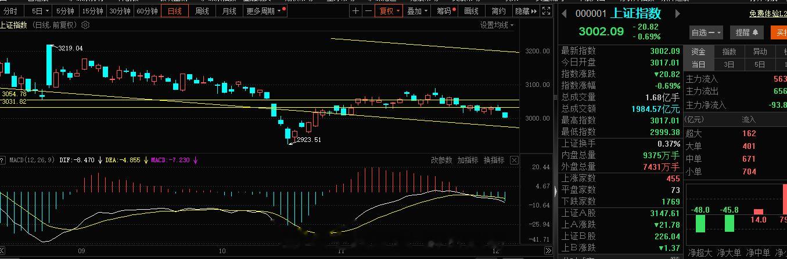This screenshot has height=259, width=787.
Task: Switch to 周线 weekly chart
Action: (202, 11)
